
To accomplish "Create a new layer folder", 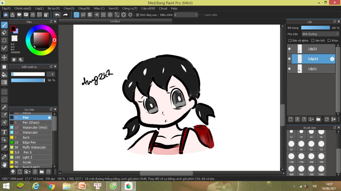I will [x=318, y=119].
